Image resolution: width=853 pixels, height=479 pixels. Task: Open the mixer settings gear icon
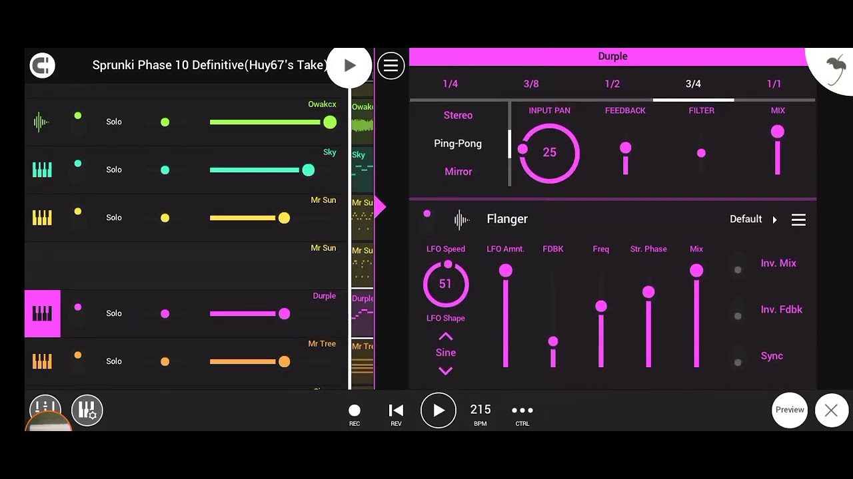87,410
